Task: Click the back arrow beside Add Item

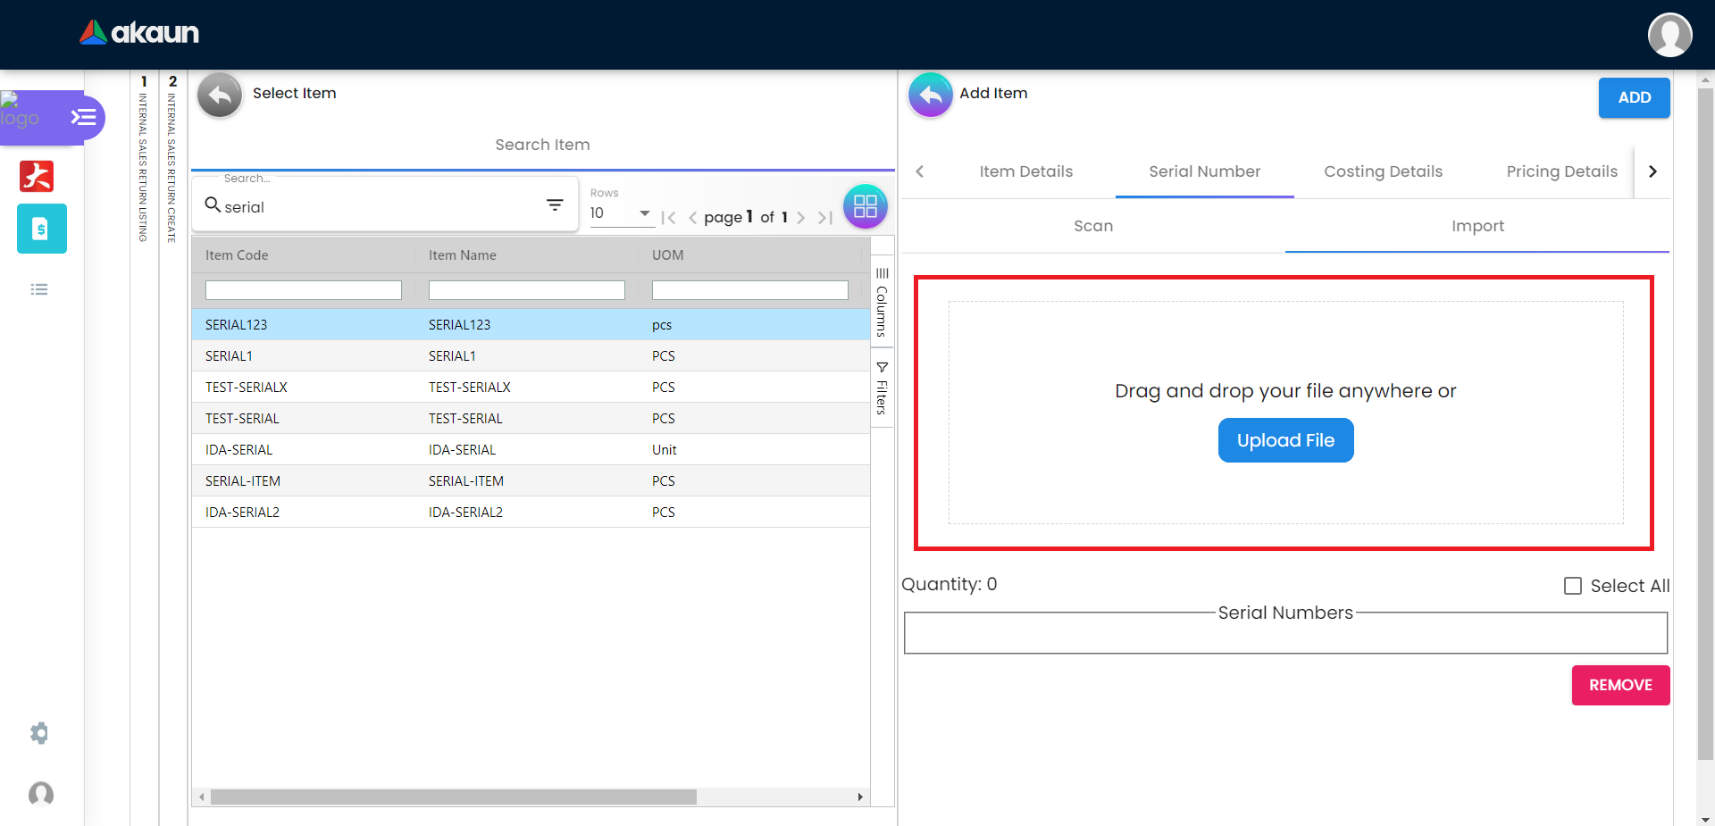Action: click(930, 95)
